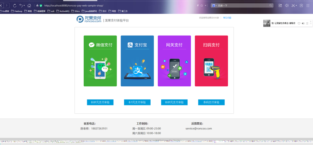Click the 0.1元支付体验 button

[137, 102]
